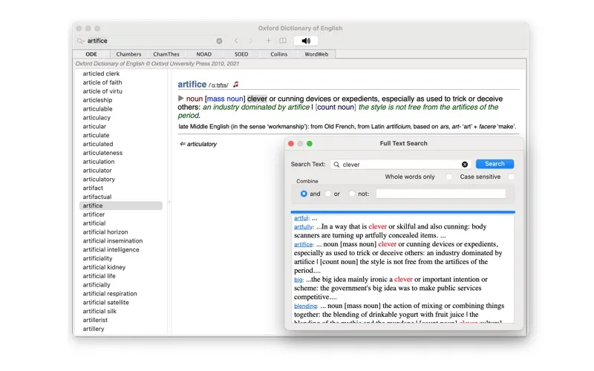Viewport: 594px width, 371px height.
Task: Click the Combine text input field
Action: pyautogui.click(x=440, y=194)
